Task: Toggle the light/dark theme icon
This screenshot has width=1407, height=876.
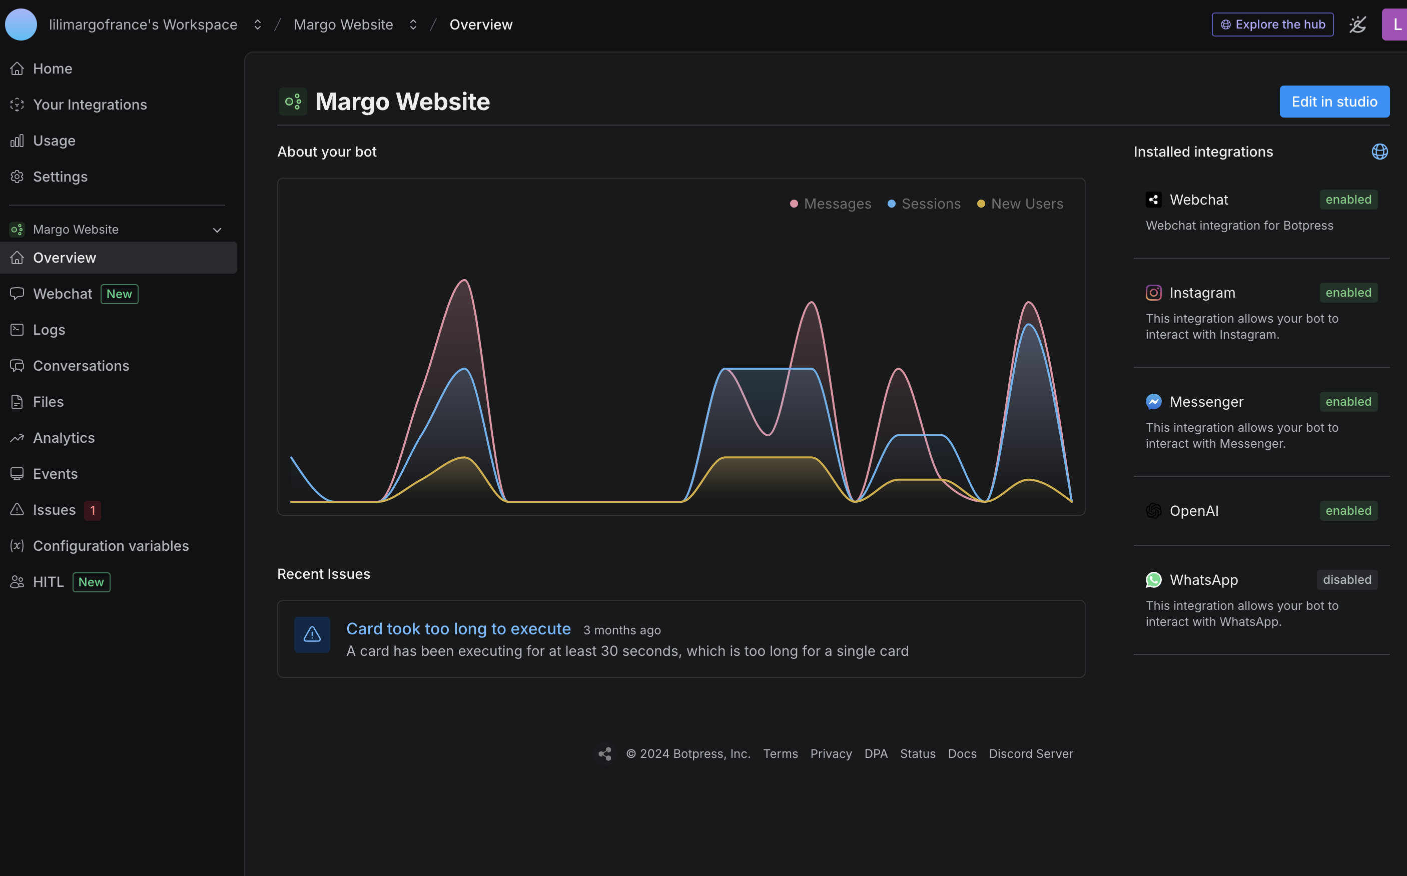Action: pyautogui.click(x=1358, y=25)
